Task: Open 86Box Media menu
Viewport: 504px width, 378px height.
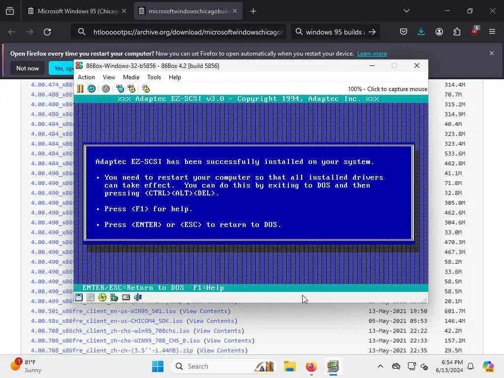Action: [131, 77]
